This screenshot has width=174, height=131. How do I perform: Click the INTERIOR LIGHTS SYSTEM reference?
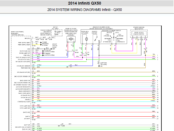(49, 54)
